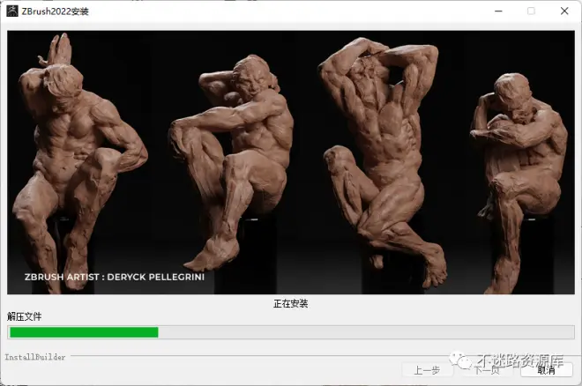Click the ZBrush app icon in title bar
The width and height of the screenshot is (582, 386).
pos(11,11)
